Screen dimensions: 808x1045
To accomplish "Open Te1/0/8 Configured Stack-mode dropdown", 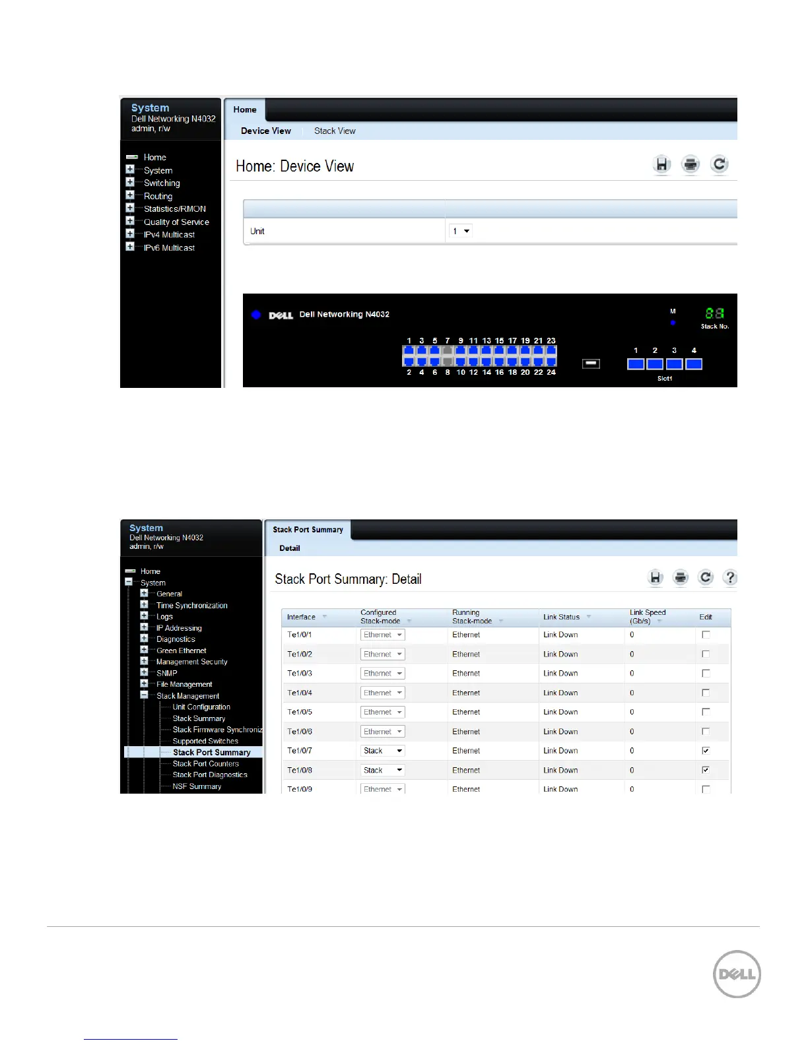I will pyautogui.click(x=383, y=770).
